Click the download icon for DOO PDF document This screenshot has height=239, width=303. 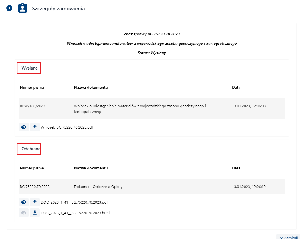point(35,202)
